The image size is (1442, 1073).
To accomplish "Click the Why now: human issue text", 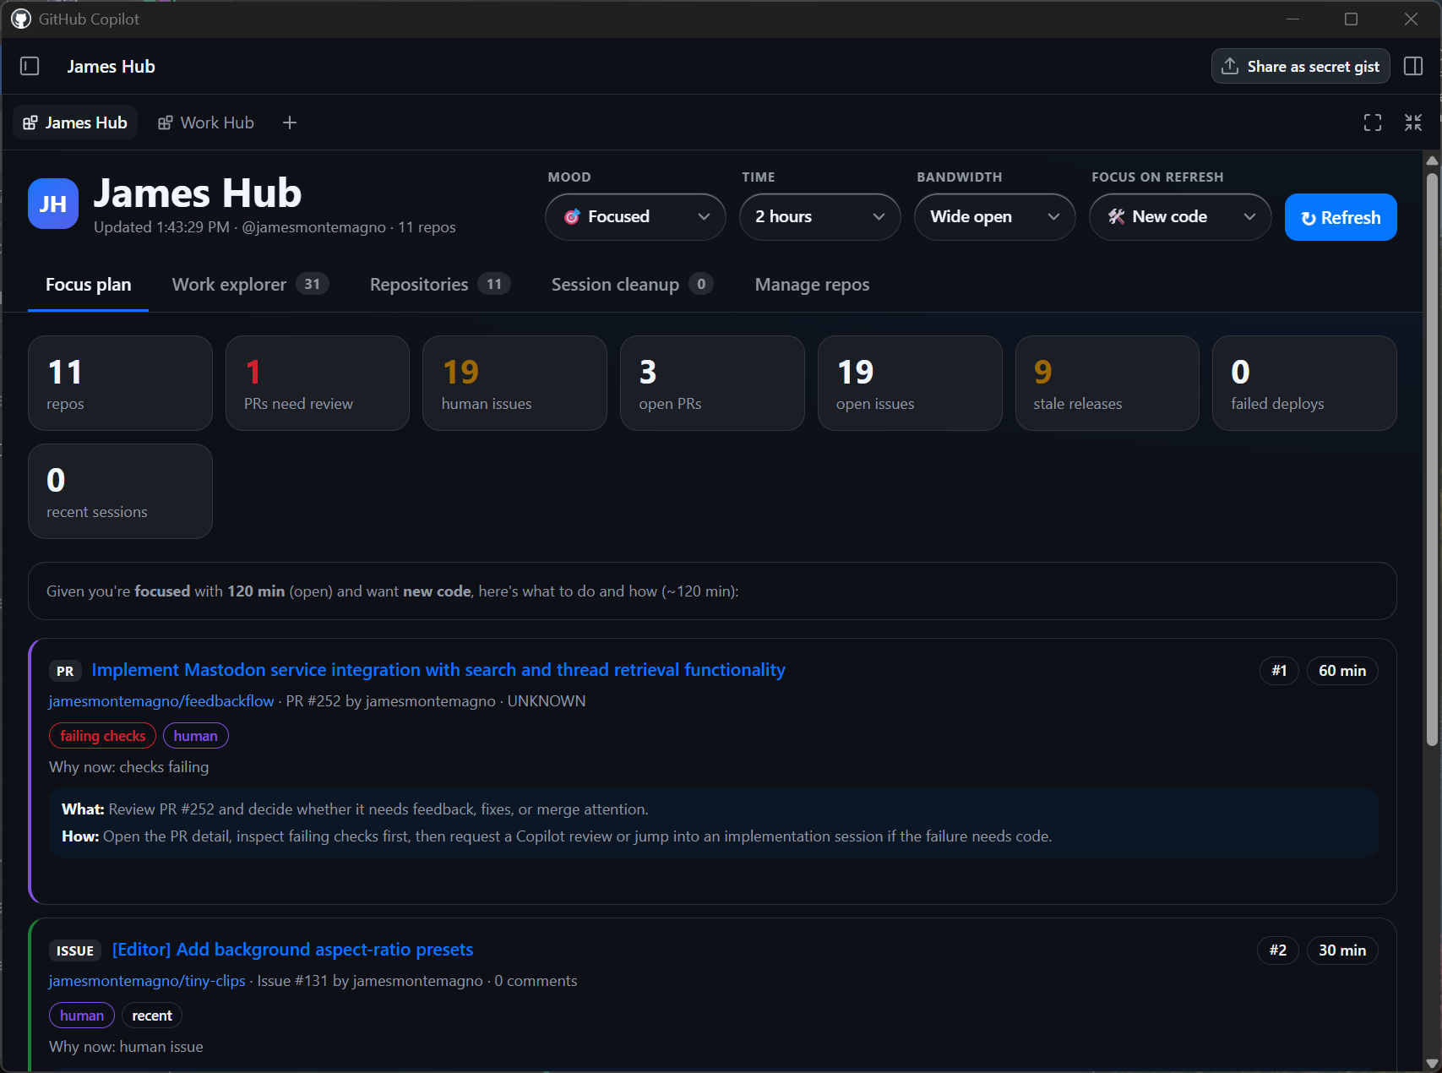I will (126, 1047).
